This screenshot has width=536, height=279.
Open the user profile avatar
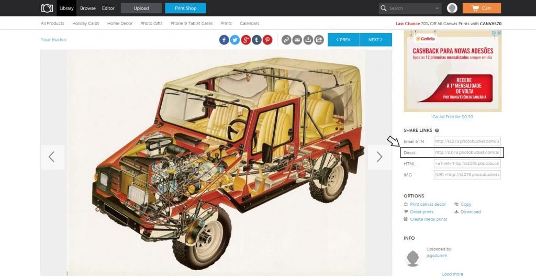point(452,8)
